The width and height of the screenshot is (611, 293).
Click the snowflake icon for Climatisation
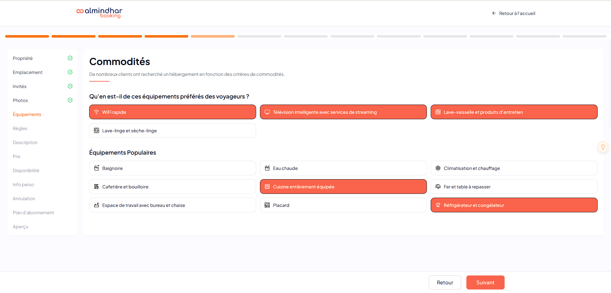(438, 168)
